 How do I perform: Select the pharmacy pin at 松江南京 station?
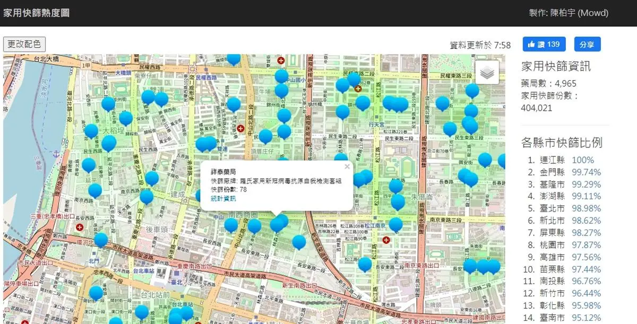pos(395,224)
